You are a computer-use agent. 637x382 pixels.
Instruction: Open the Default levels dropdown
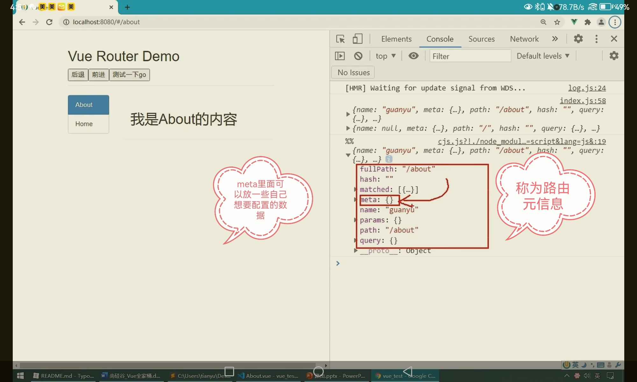pos(543,56)
